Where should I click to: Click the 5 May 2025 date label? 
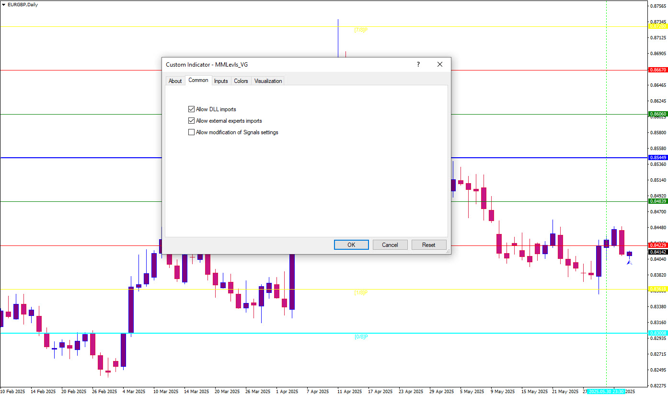point(472,391)
